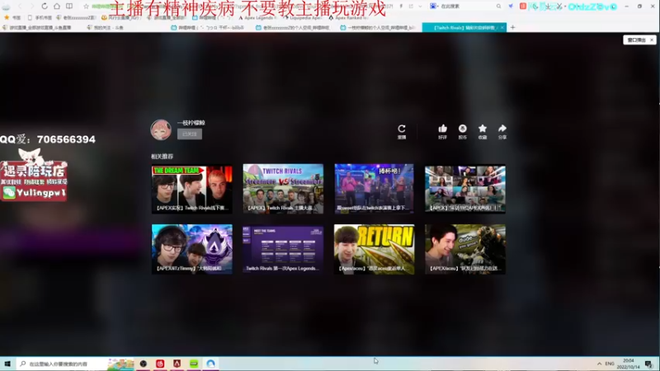This screenshot has width=660, height=371.
Task: Click the taskbar clock and date
Action: (x=628, y=364)
